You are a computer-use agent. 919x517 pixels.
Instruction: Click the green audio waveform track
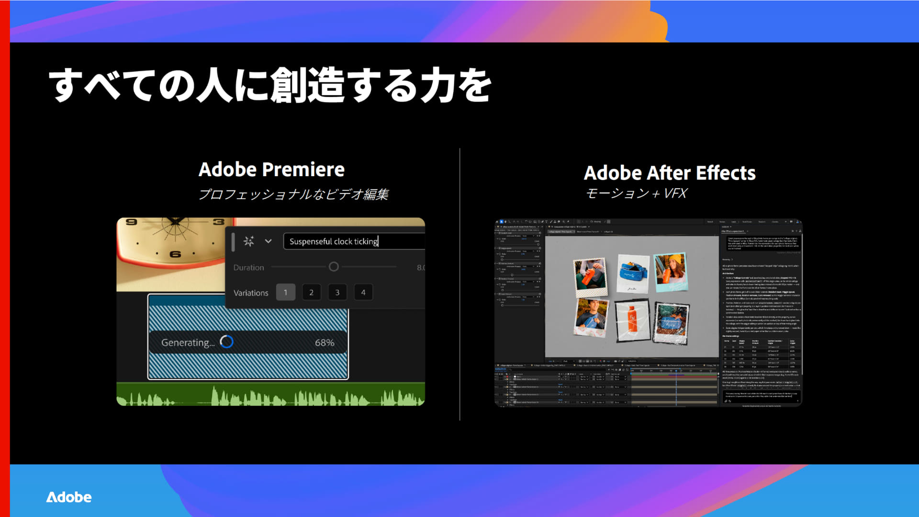click(270, 394)
